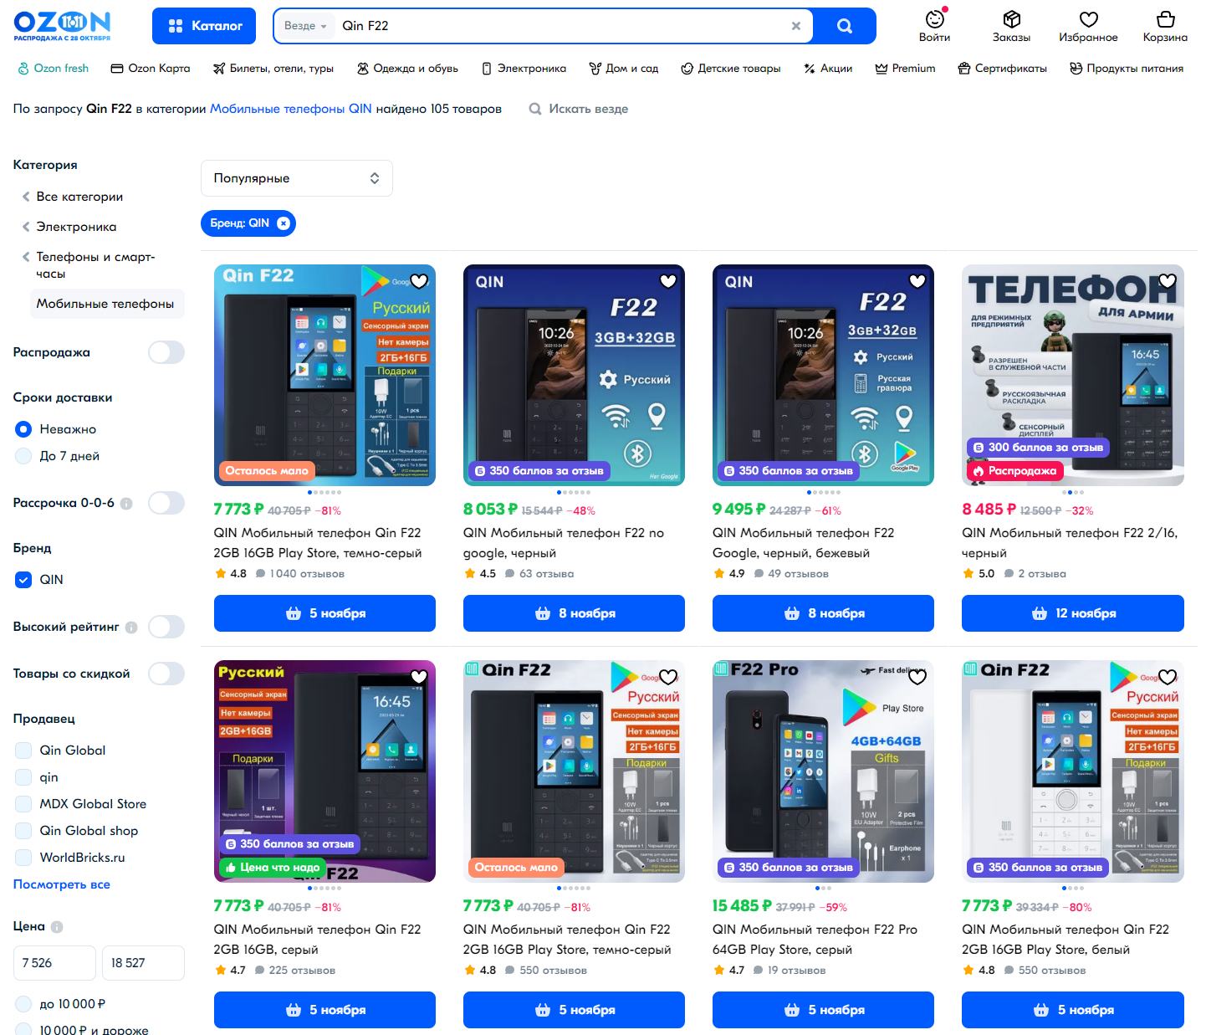This screenshot has width=1206, height=1035.
Task: Check the Qin Global shop seller checkbox
Action: (23, 831)
